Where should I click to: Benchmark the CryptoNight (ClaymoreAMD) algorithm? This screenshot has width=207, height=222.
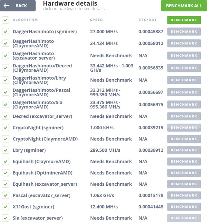click(x=184, y=139)
